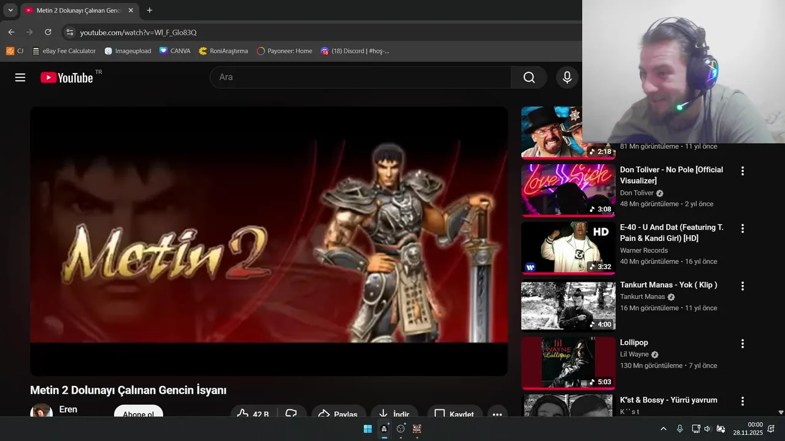785x441 pixels.
Task: Open the Imageupload bookmark
Action: click(128, 51)
